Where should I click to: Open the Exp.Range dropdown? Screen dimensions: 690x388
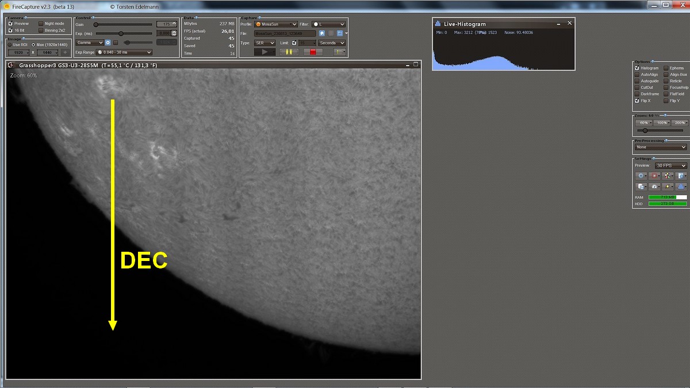(x=124, y=52)
